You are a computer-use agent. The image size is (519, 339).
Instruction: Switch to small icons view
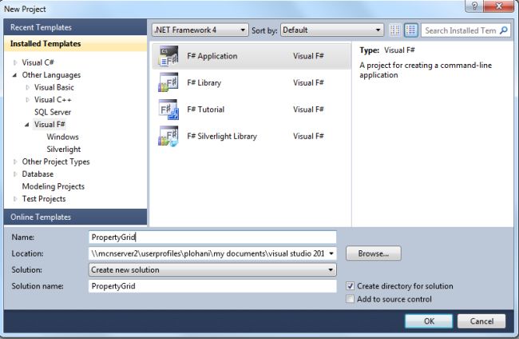coord(395,30)
